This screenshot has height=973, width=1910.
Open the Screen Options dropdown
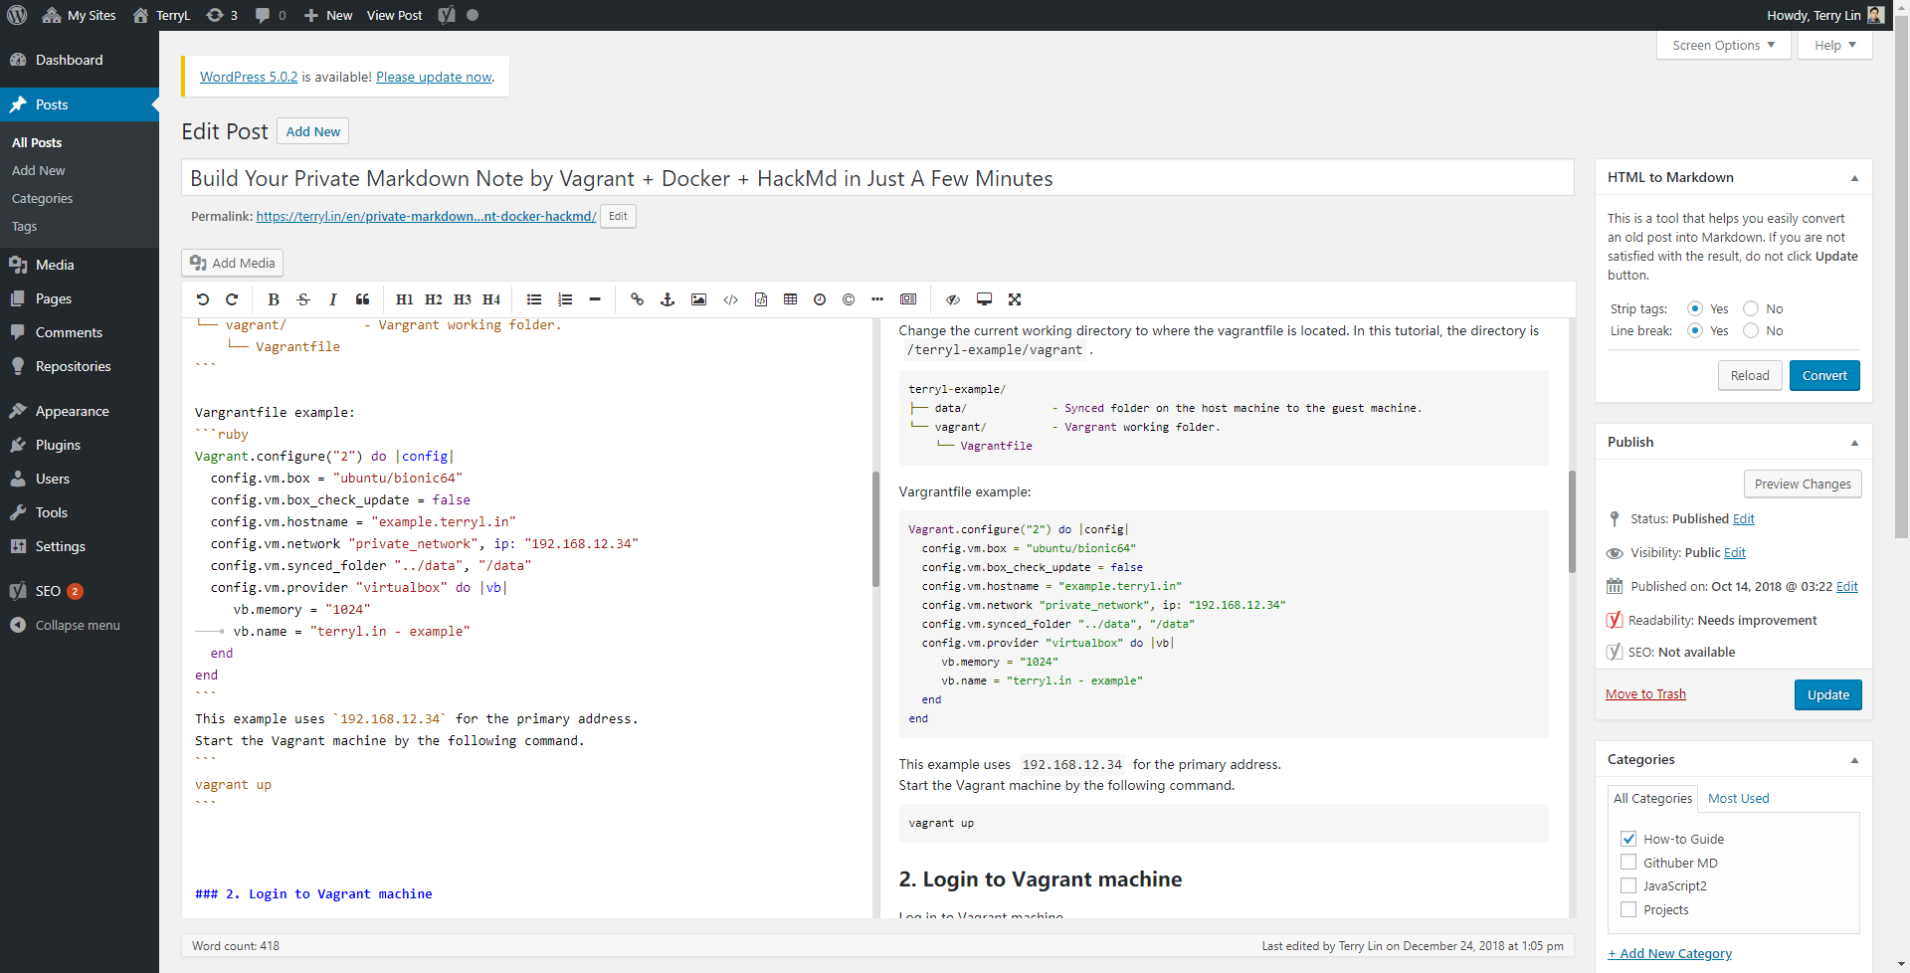pyautogui.click(x=1723, y=45)
